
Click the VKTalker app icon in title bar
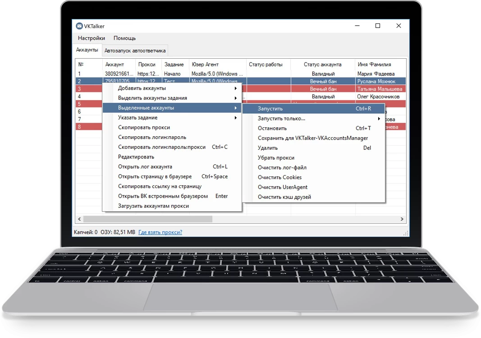79,26
